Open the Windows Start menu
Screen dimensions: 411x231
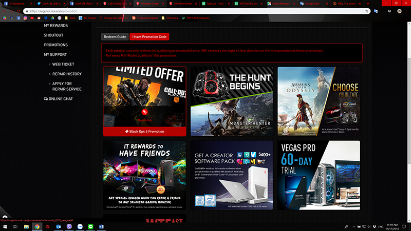pos(5,226)
